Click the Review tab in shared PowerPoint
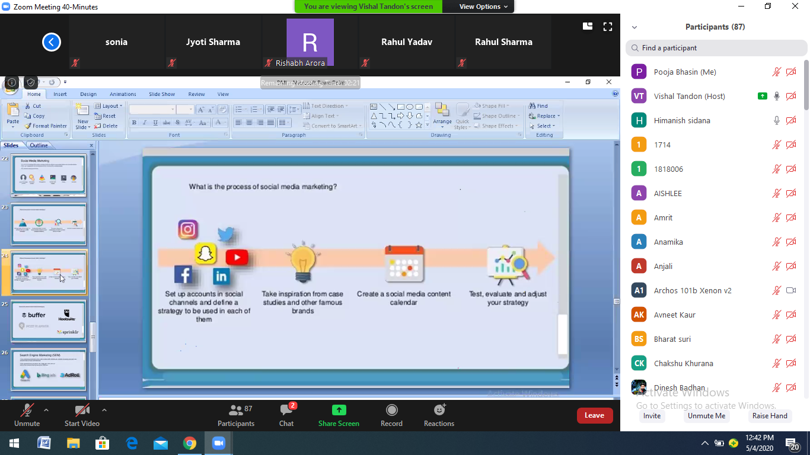This screenshot has height=455, width=810. pyautogui.click(x=196, y=94)
